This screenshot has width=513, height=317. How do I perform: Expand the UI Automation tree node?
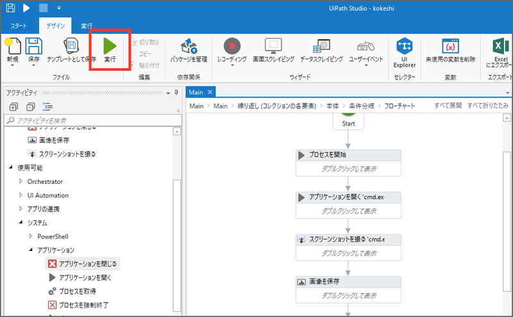21,195
